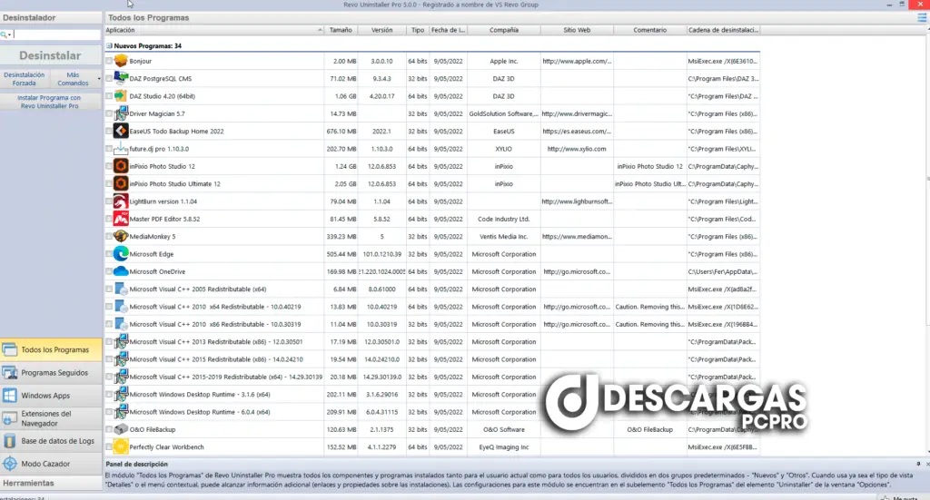Sort by the Tipo column header

[x=418, y=30]
